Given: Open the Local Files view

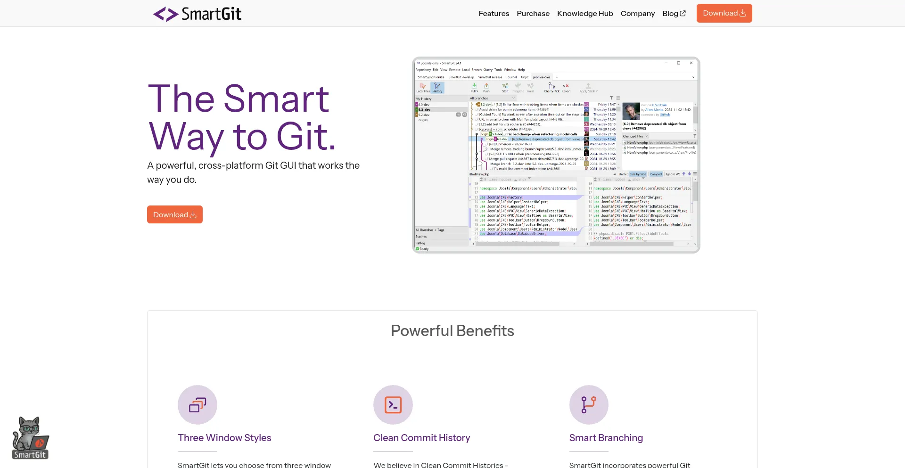Looking at the screenshot, I should coord(423,88).
